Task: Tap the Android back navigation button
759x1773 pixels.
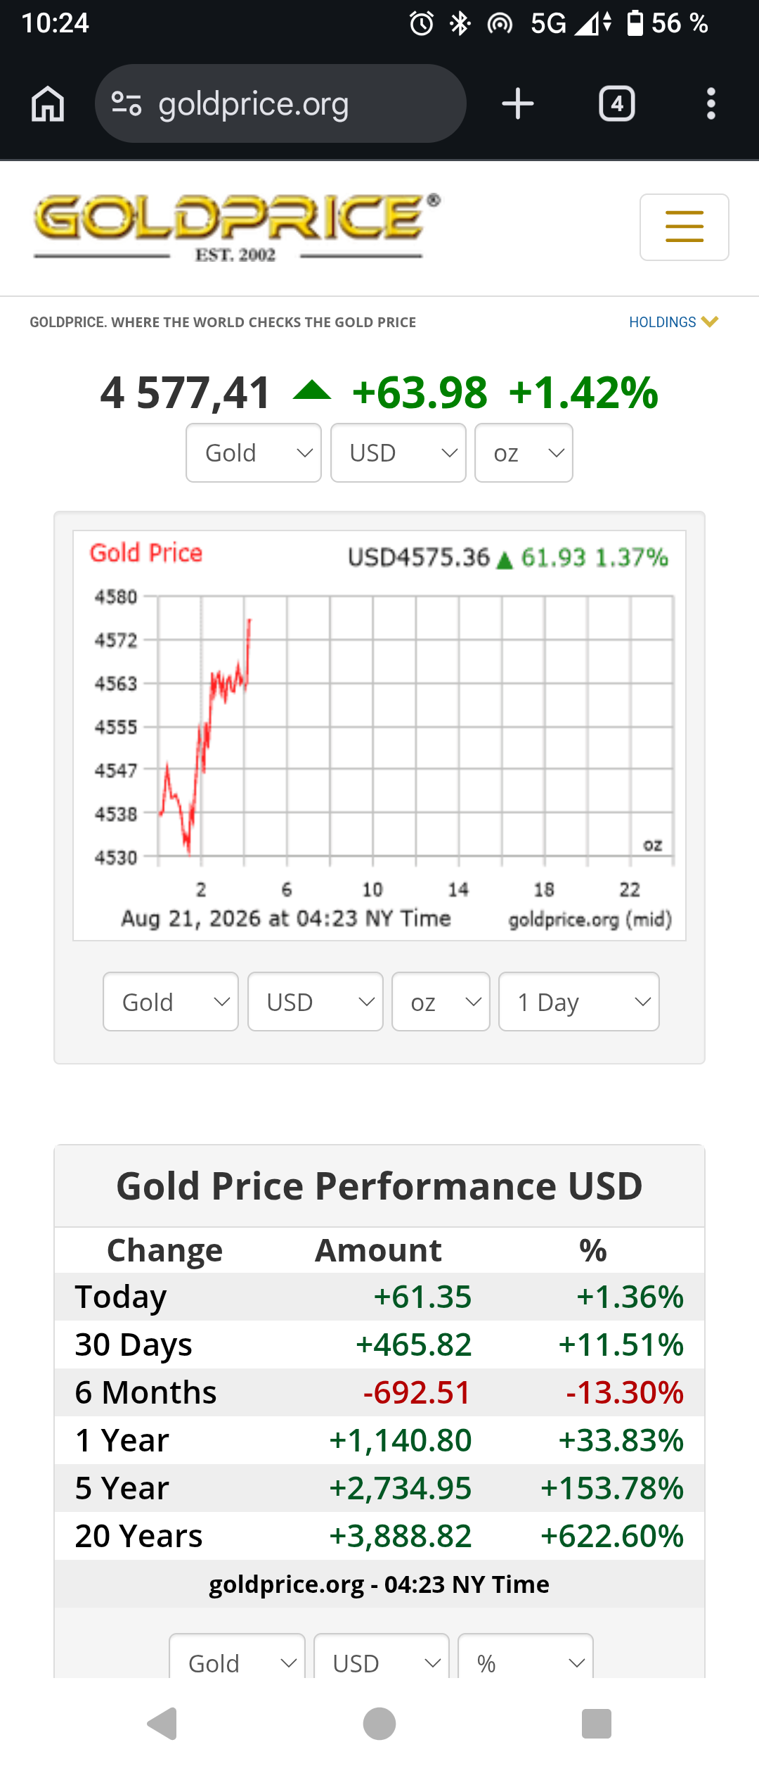Action: pos(162,1724)
